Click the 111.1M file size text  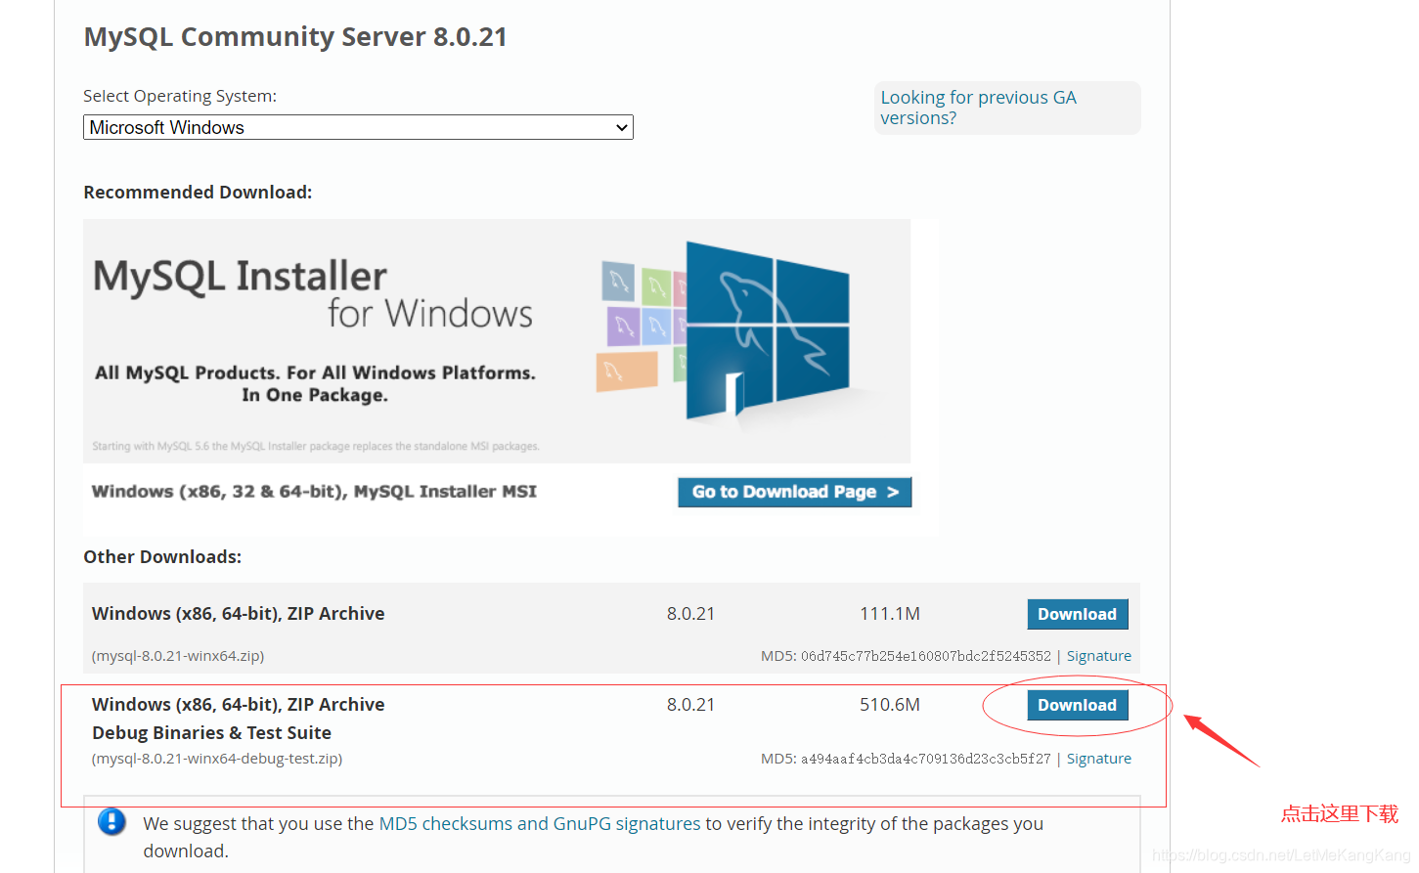890,614
